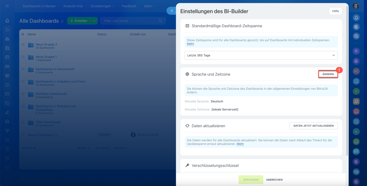Screen dimensions: 367x186
Task: Click Erstellen button
Action: (79, 21)
